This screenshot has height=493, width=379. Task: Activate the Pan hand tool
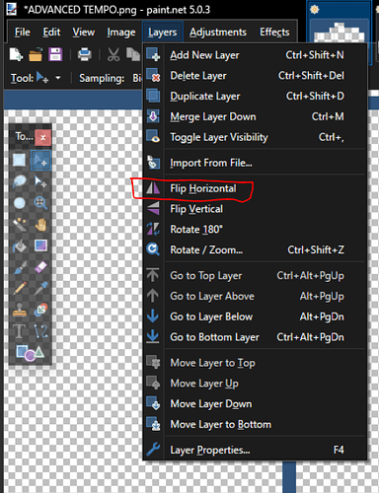tap(40, 225)
